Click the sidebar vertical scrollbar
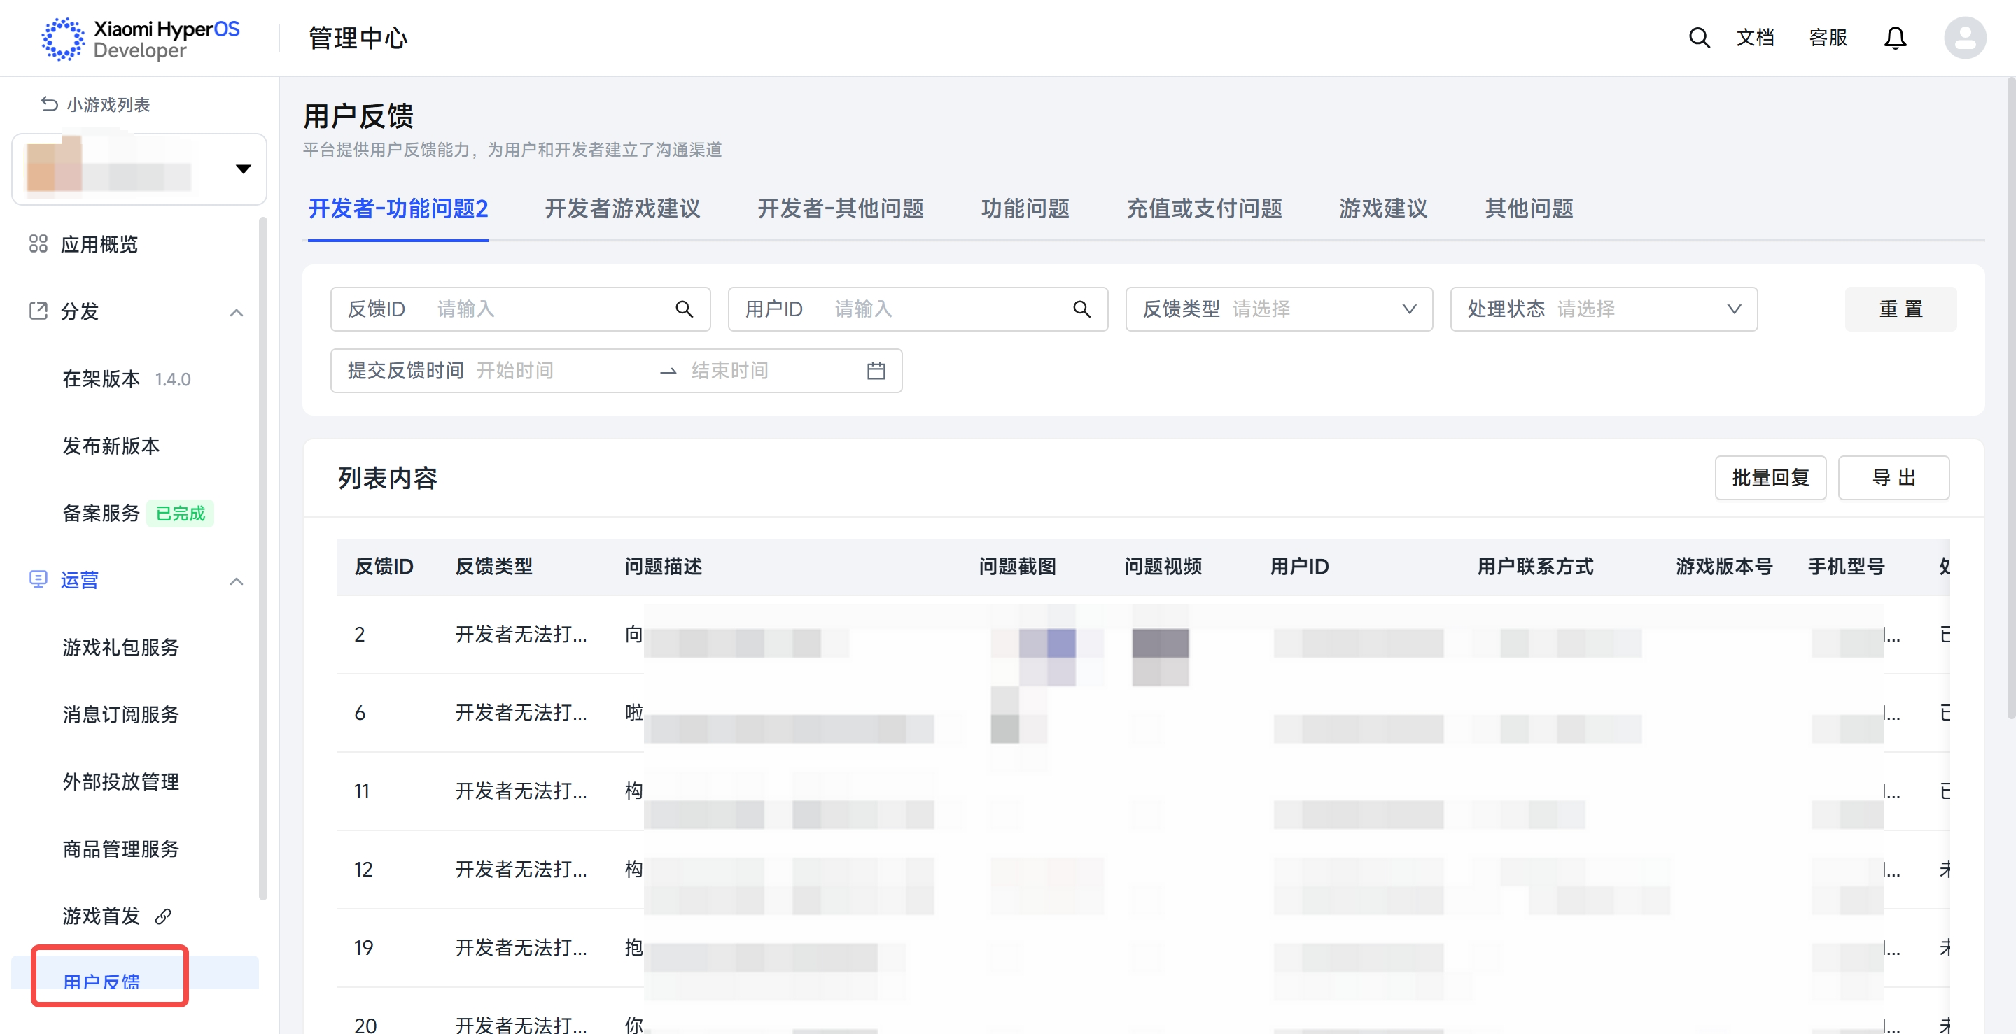 click(x=263, y=559)
